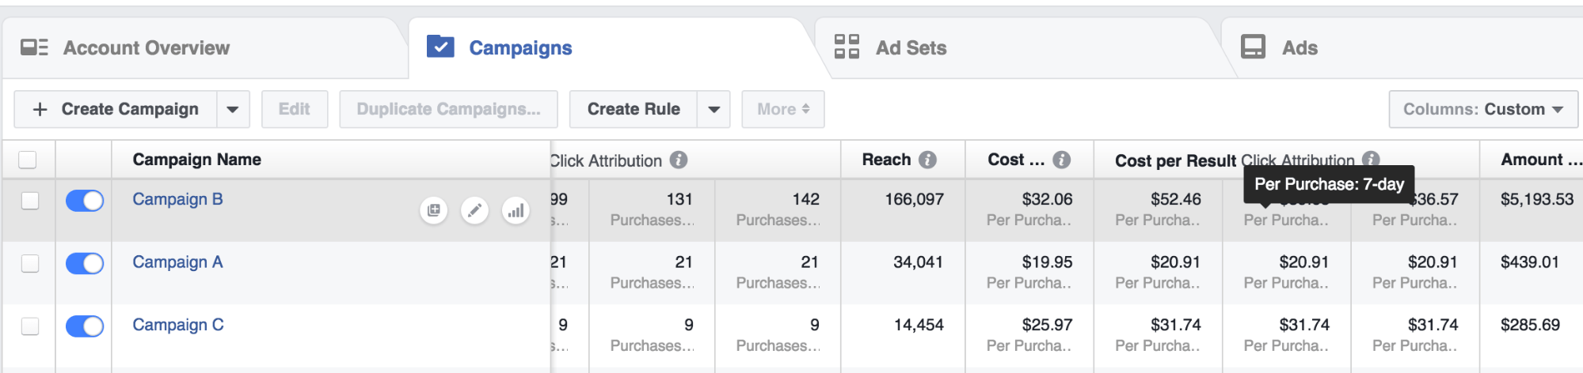Click the Campaigns tab checkmark icon
The width and height of the screenshot is (1583, 373).
pos(440,47)
